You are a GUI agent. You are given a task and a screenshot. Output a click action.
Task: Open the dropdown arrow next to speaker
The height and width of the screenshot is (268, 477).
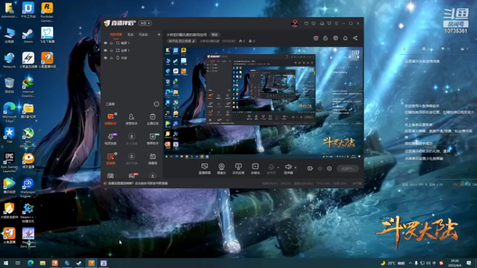point(295,167)
